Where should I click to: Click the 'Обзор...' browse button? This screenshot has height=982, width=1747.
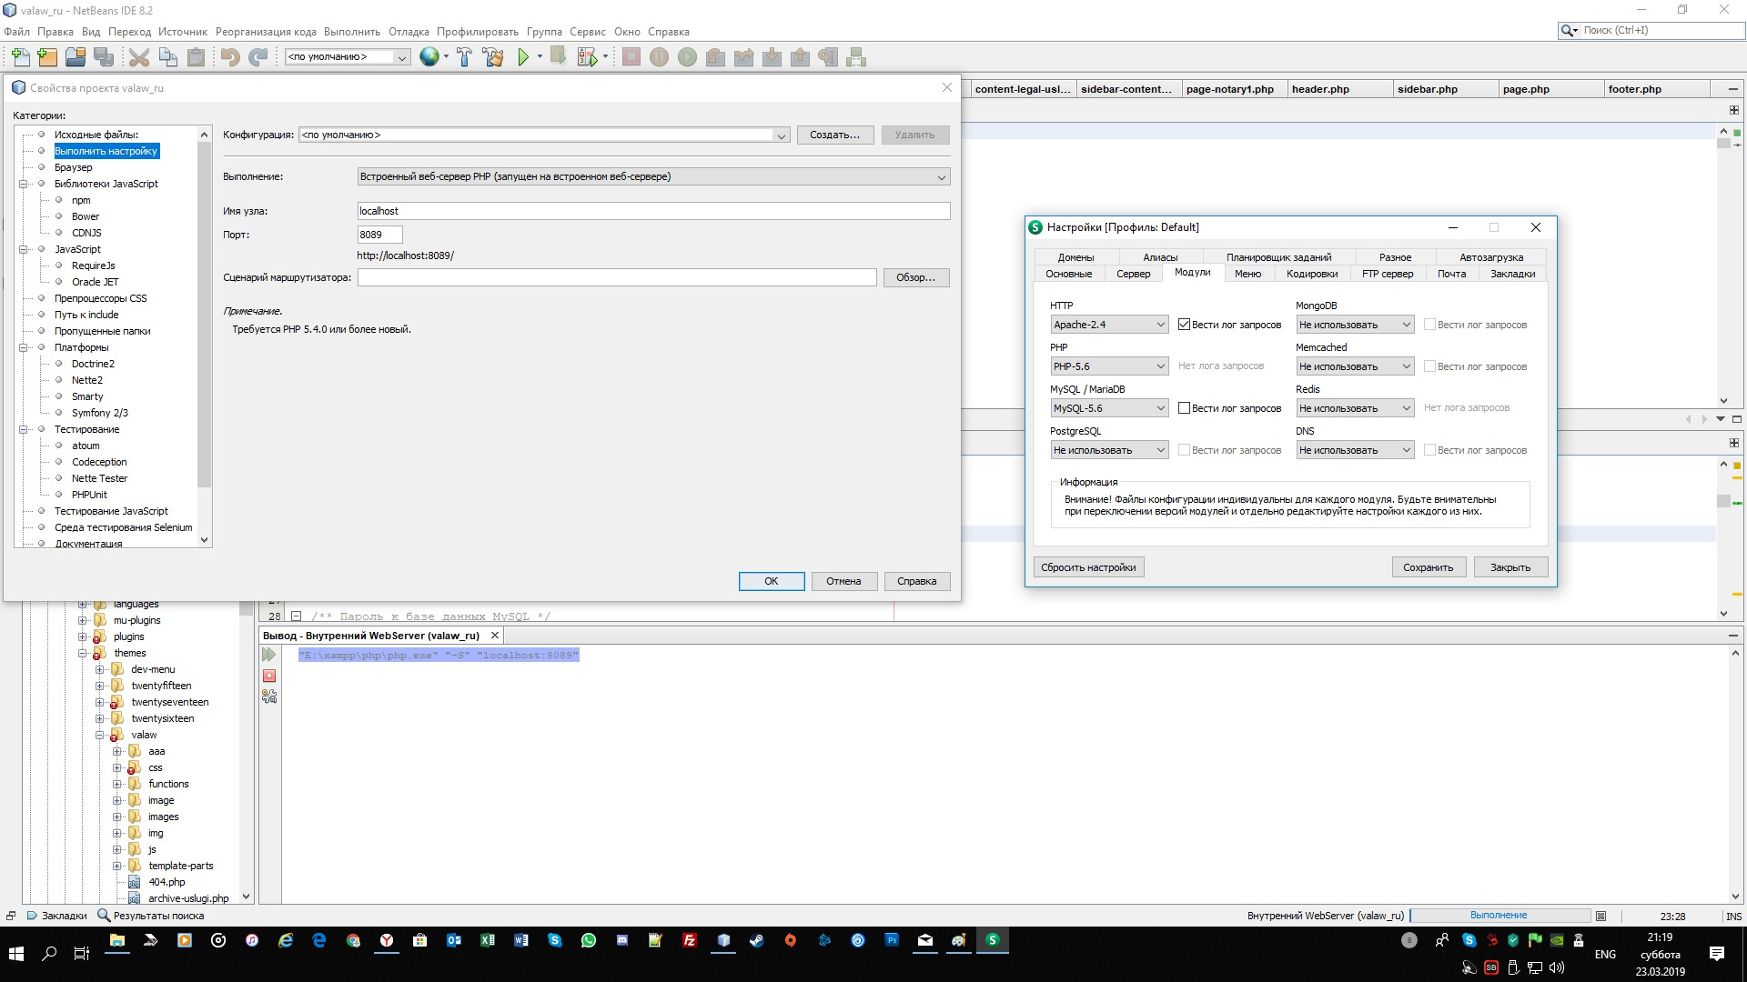click(916, 277)
